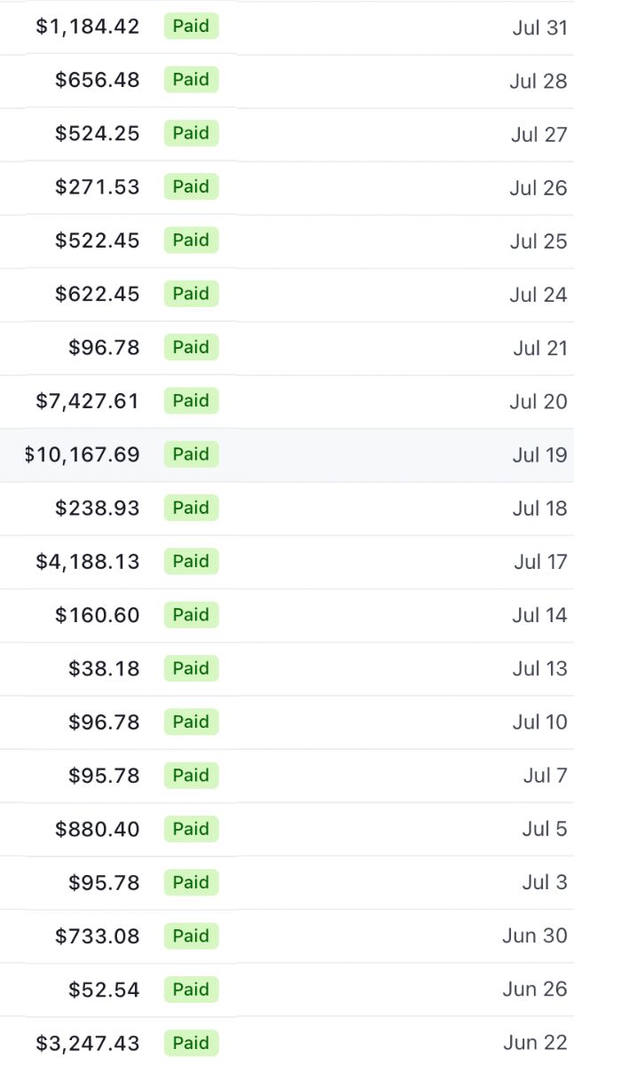Click Paid badge on the Jul 10 row

point(191,722)
